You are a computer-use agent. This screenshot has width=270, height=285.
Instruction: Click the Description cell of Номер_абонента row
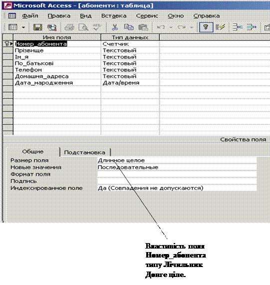pos(215,44)
